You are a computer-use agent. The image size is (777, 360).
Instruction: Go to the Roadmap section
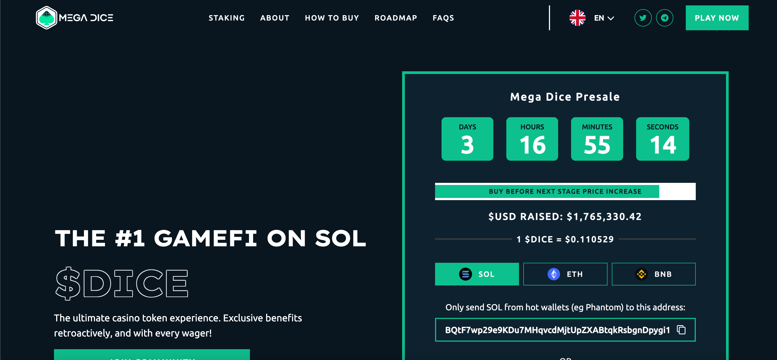[396, 18]
